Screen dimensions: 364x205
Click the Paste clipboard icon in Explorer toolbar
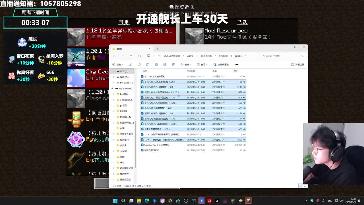(148, 64)
